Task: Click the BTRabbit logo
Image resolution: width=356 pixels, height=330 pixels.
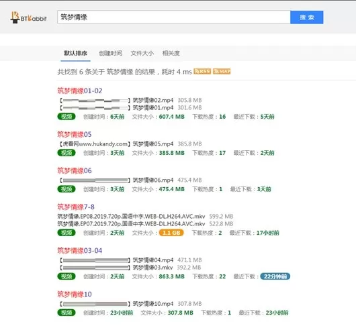Action: click(x=29, y=17)
